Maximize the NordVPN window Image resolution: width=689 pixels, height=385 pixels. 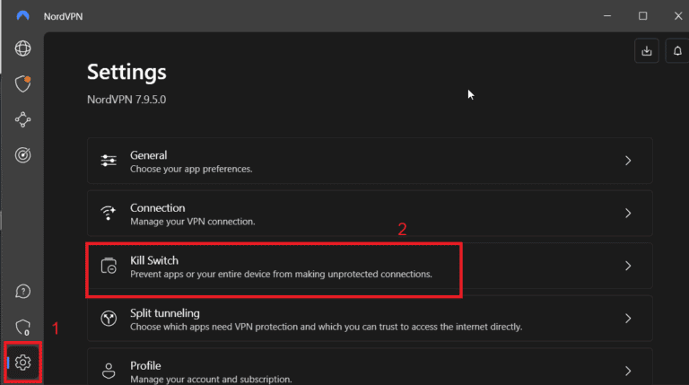(x=643, y=15)
